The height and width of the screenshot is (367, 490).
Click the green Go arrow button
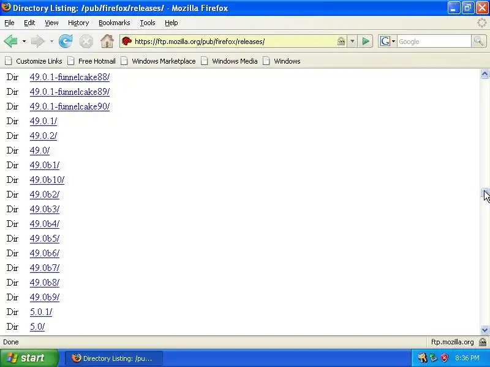click(x=366, y=41)
